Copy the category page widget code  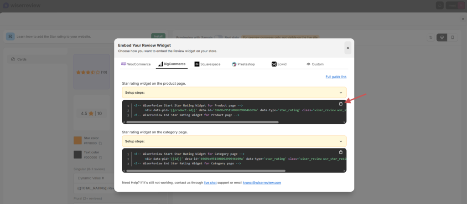click(341, 152)
